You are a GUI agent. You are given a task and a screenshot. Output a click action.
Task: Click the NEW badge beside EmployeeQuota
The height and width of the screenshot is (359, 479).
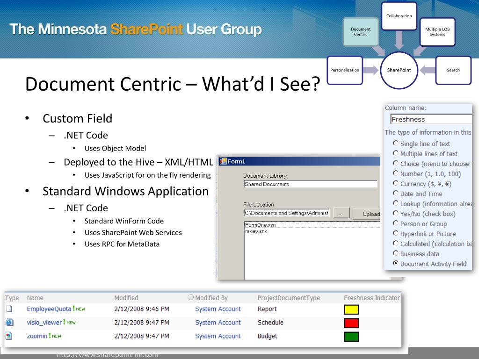79,309
